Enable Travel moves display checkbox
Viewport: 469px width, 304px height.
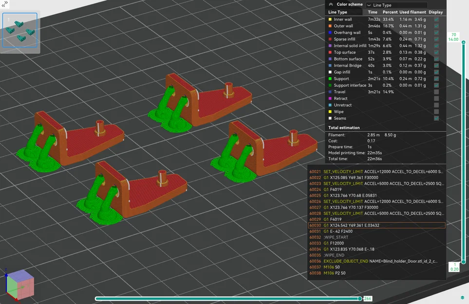click(436, 92)
